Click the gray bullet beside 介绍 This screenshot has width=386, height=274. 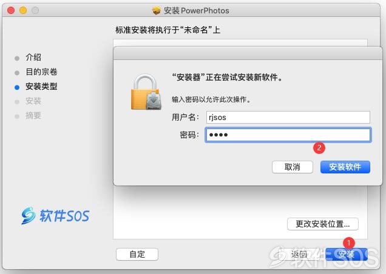point(17,58)
